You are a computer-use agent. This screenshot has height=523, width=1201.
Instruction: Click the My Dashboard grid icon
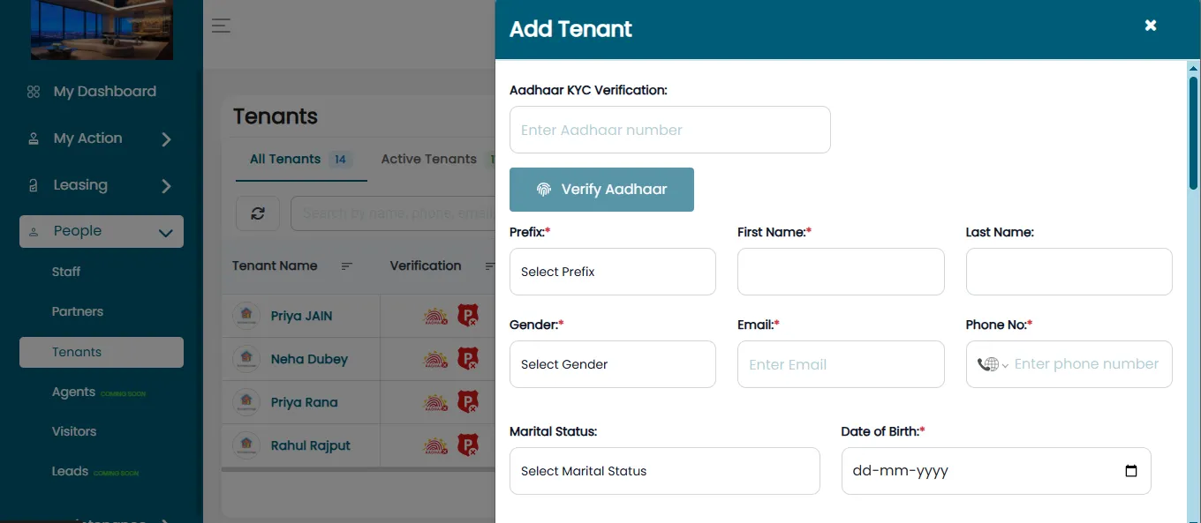[x=34, y=92]
